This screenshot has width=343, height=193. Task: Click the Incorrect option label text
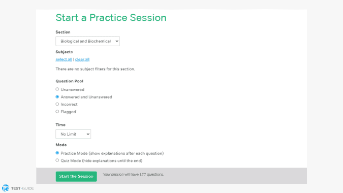click(x=69, y=104)
